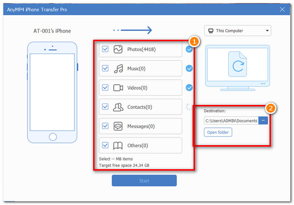The width and height of the screenshot is (294, 205).
Task: Click the blue checkmark beside Photos
Action: point(189,49)
